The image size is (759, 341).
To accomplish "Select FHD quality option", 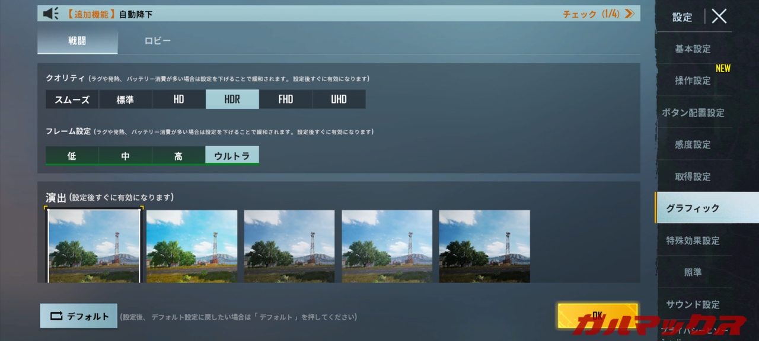I will [x=285, y=99].
